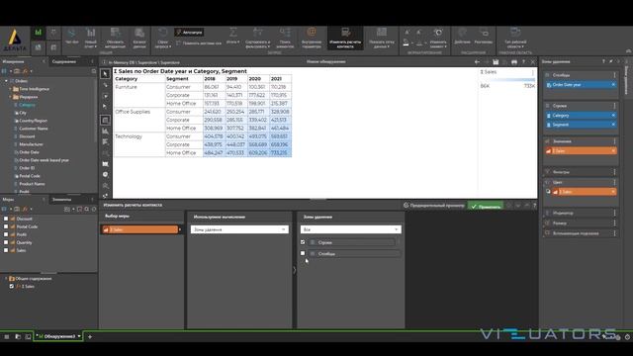This screenshot has width=633, height=356.
Task: Select Customer Name in the dimensions tree
Action: pyautogui.click(x=34, y=129)
